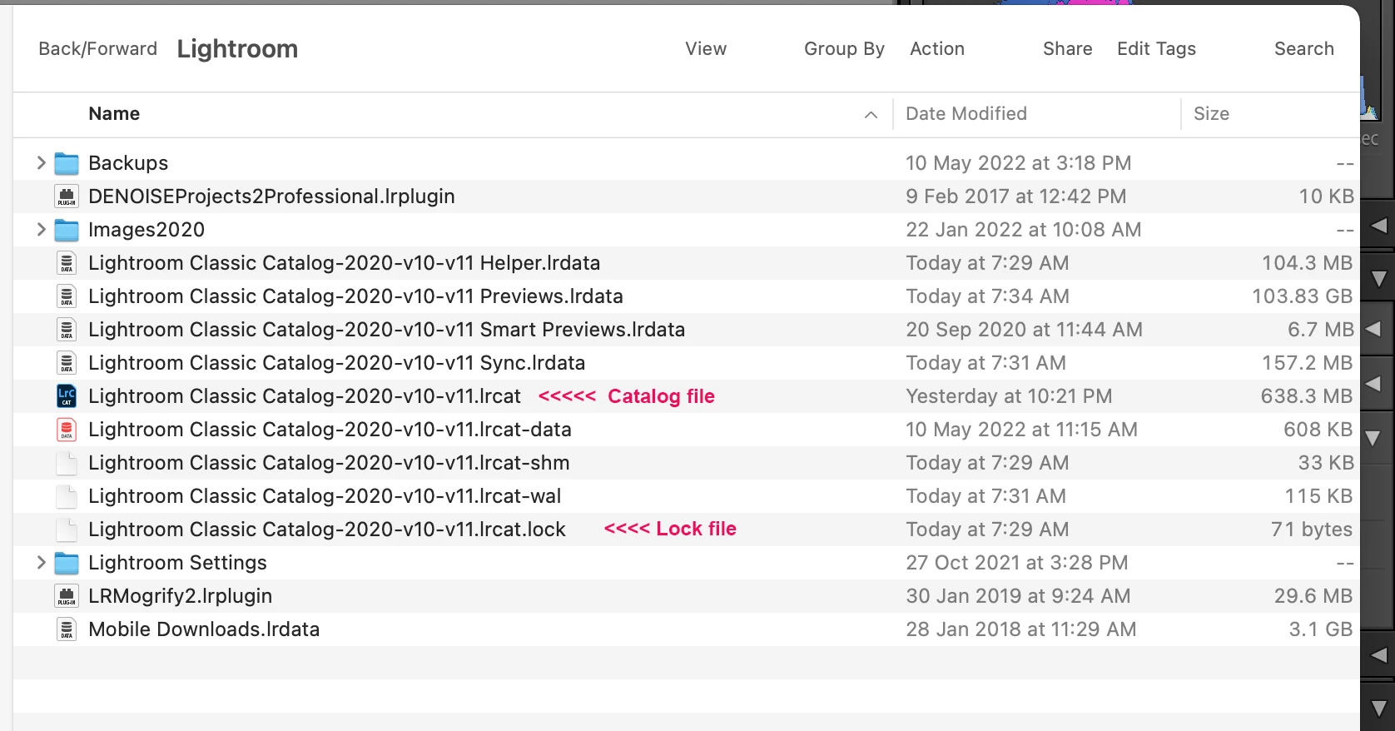Click the Yesterday at 10:21 PM date
This screenshot has width=1395, height=731.
[x=1009, y=396]
